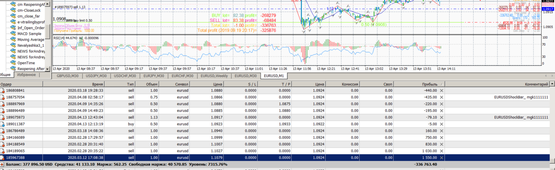Select MACD Sample expert in Navigator
Screen dimensions: 555x170
pos(29,34)
